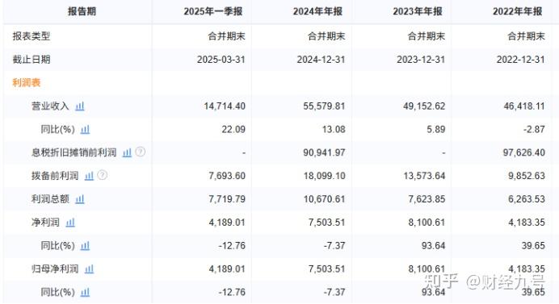
Task: Select pre-provision profit 18,099.10
Action: (x=325, y=176)
